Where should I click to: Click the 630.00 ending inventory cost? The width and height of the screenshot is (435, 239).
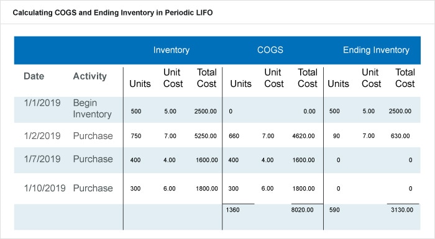(x=400, y=136)
